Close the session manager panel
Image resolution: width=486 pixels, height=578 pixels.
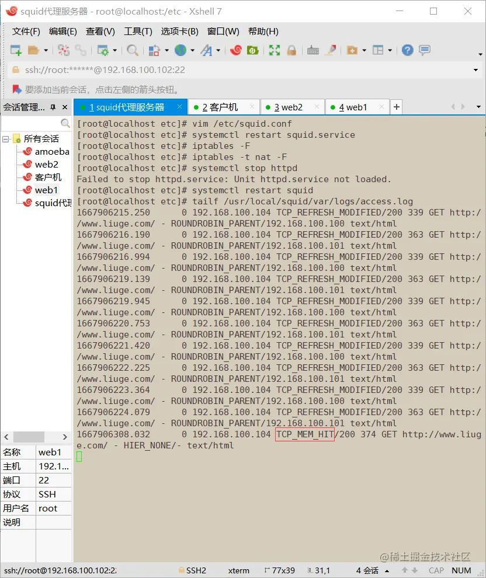point(65,107)
